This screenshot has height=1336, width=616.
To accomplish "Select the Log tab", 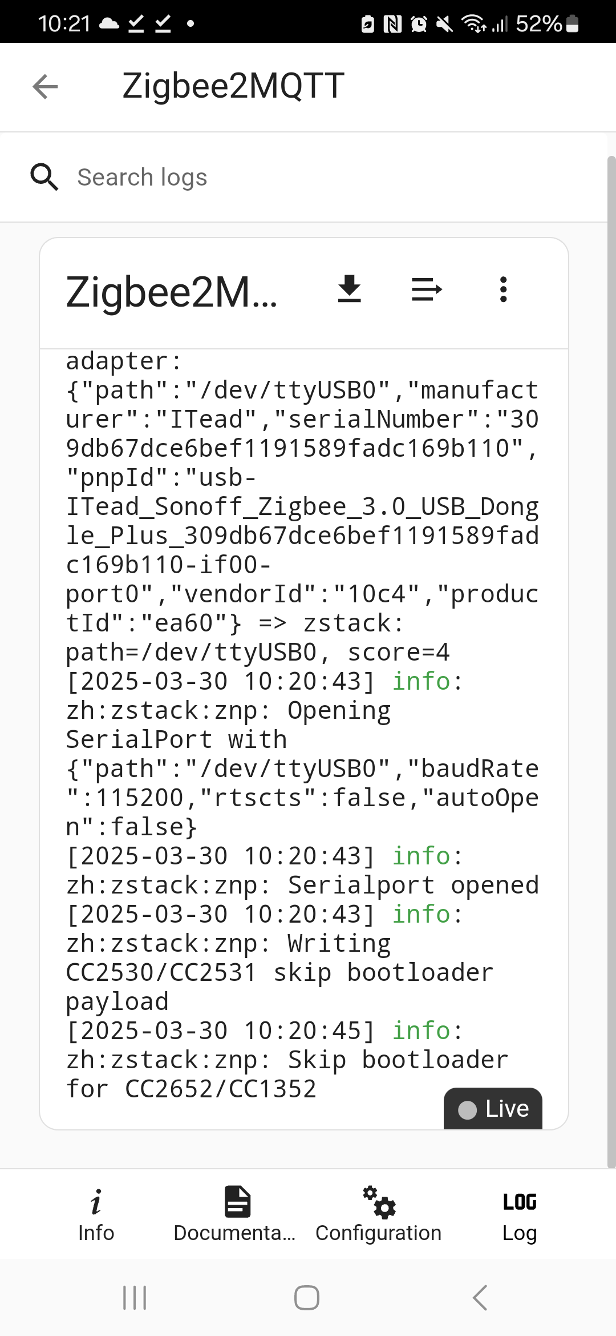I will [x=519, y=1215].
